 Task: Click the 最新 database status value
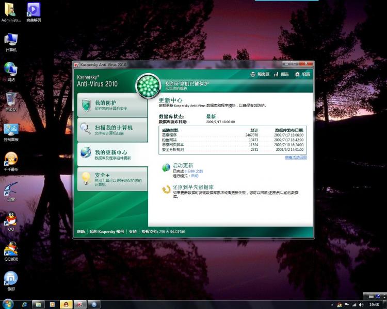click(x=211, y=116)
